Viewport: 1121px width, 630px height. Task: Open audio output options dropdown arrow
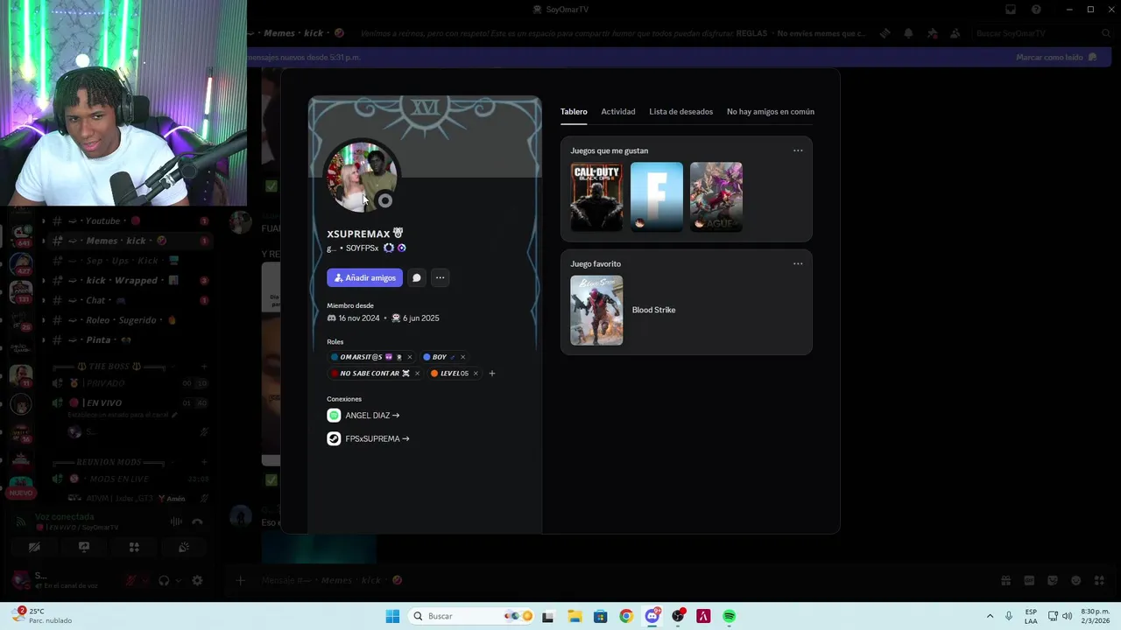[x=178, y=580]
